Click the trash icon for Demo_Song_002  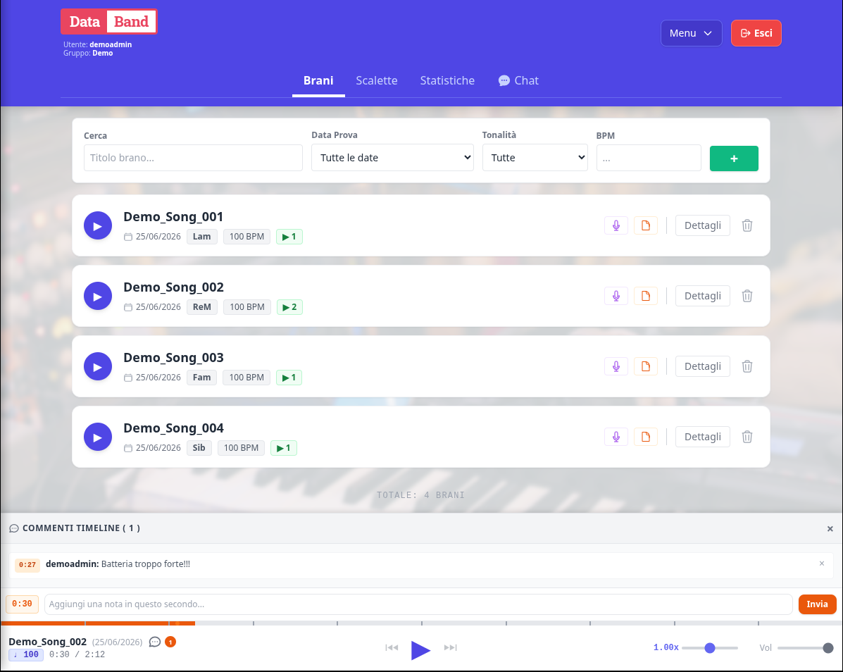(x=747, y=297)
